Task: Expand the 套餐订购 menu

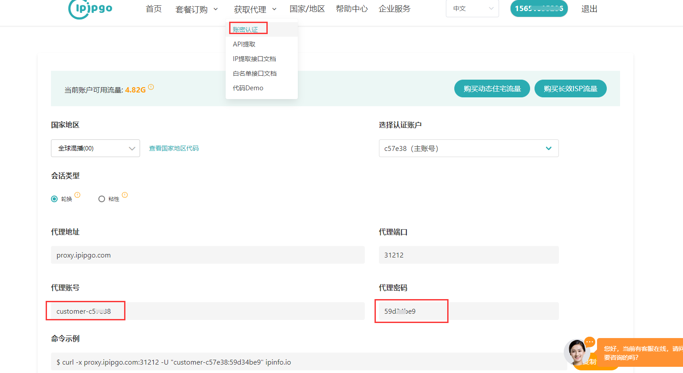Action: [x=197, y=9]
